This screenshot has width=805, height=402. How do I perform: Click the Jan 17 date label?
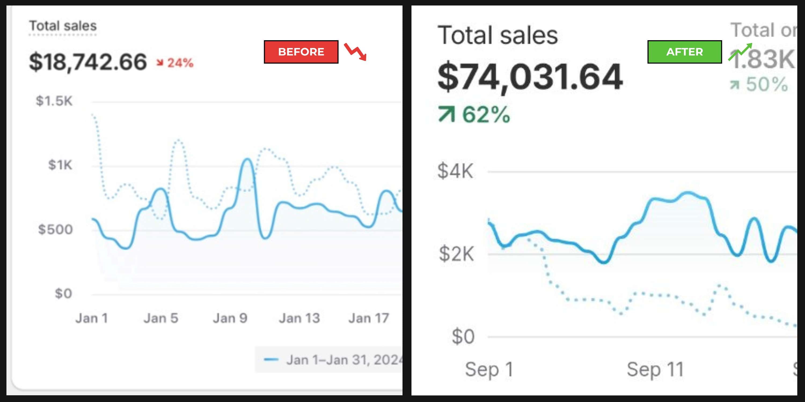click(x=368, y=318)
